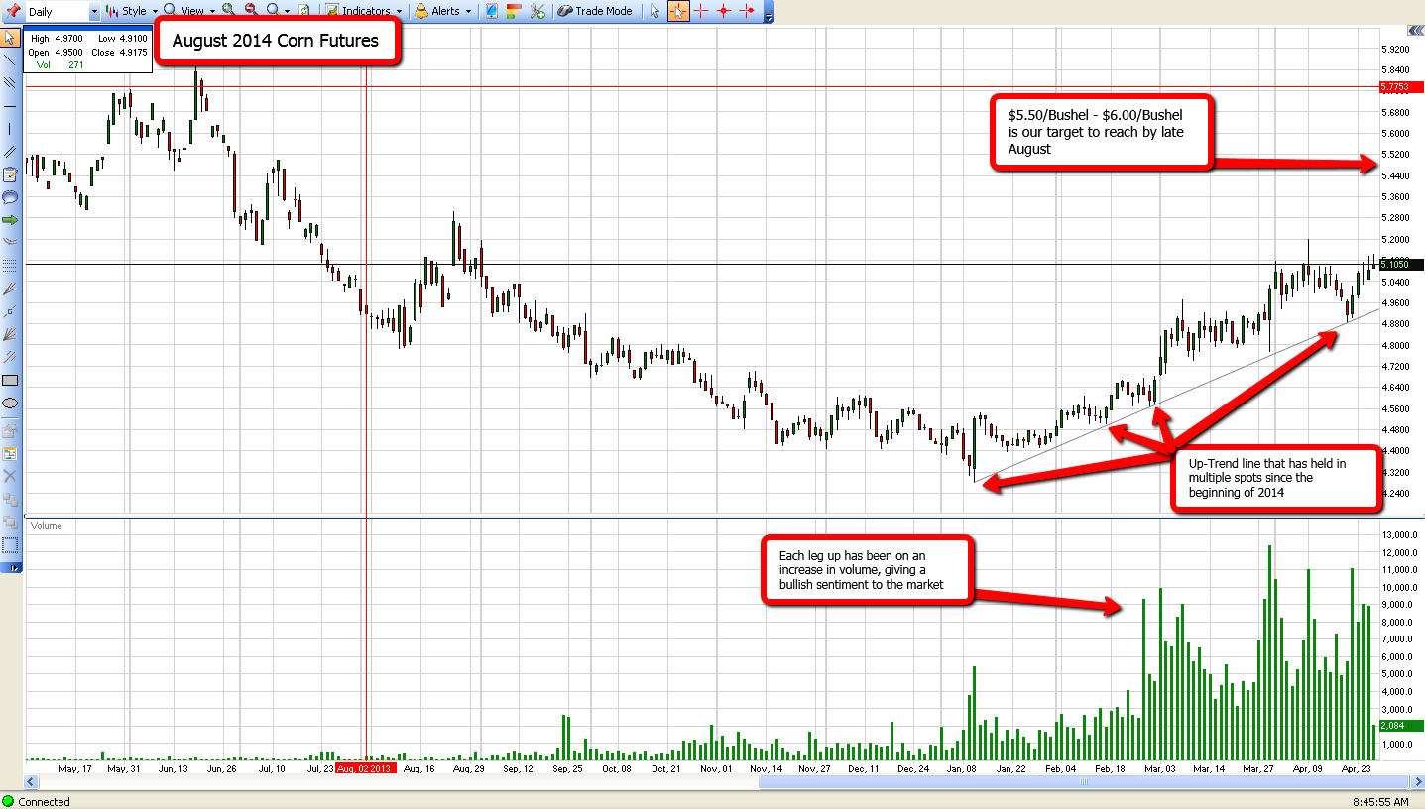Screen dimensions: 1425x809
Task: Choose the speech bubble callout tool
Action: pyautogui.click(x=10, y=196)
